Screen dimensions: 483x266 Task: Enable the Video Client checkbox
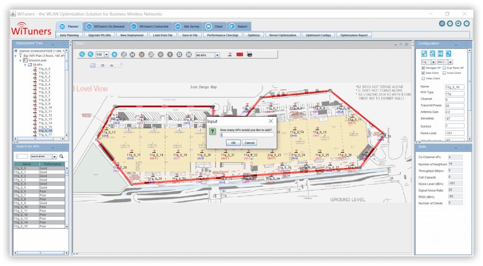coord(423,78)
